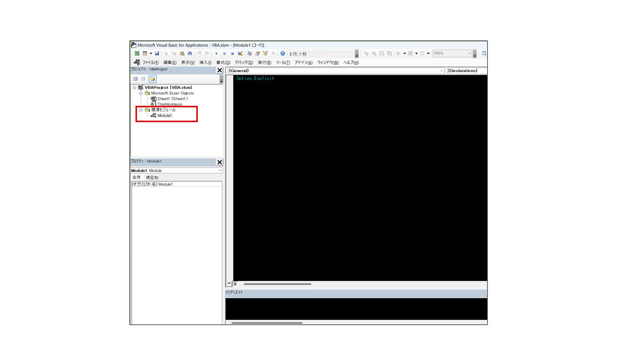Open the Make Same Size dropdown arrow
This screenshot has width=633, height=356.
(x=428, y=53)
